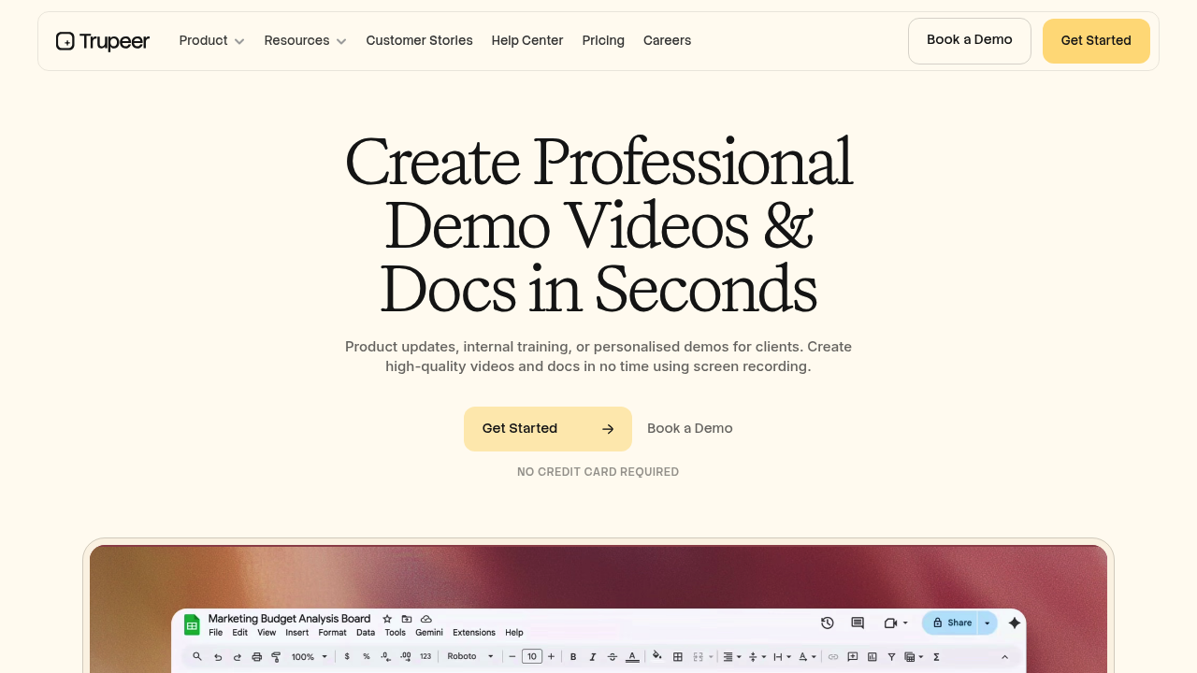Open version history clock icon
The height and width of the screenshot is (673, 1197).
828,623
